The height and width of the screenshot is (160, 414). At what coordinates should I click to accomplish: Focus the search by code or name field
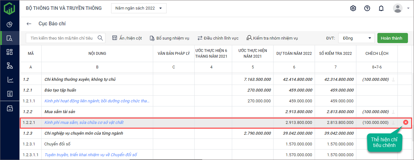(x=61, y=38)
